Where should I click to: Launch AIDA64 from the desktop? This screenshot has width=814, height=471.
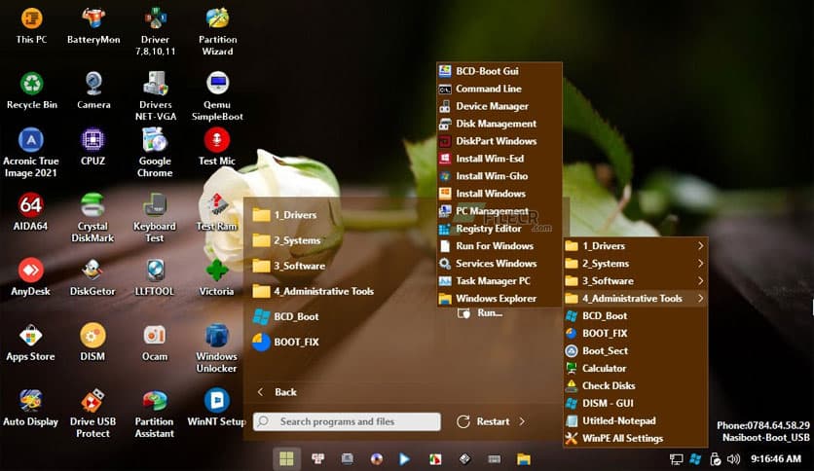[31, 205]
